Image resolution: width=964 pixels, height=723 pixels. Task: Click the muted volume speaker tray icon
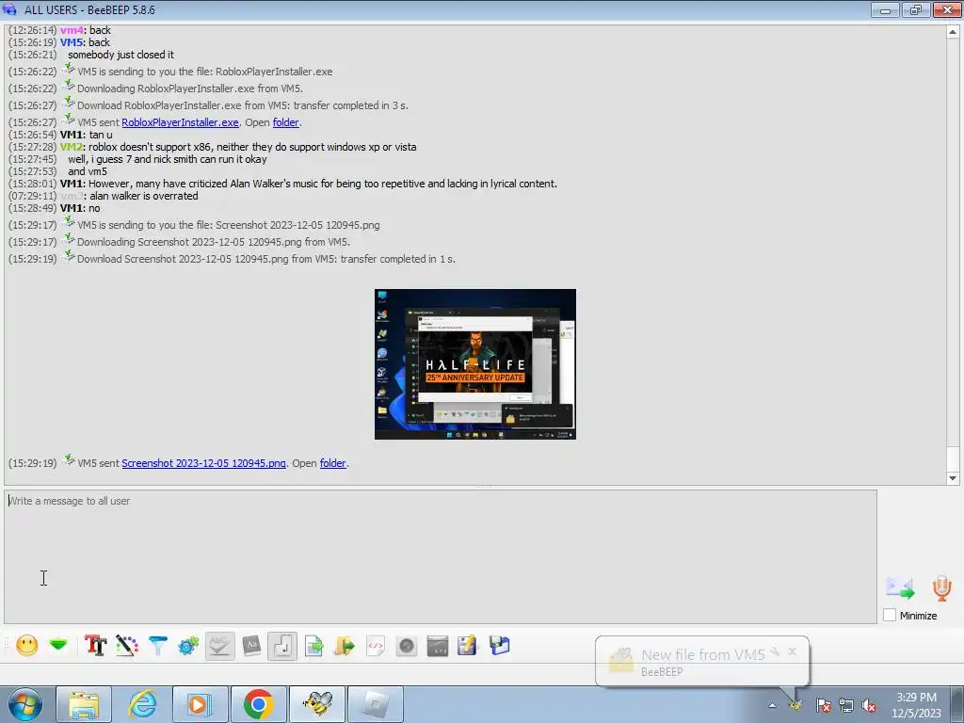pyautogui.click(x=869, y=705)
